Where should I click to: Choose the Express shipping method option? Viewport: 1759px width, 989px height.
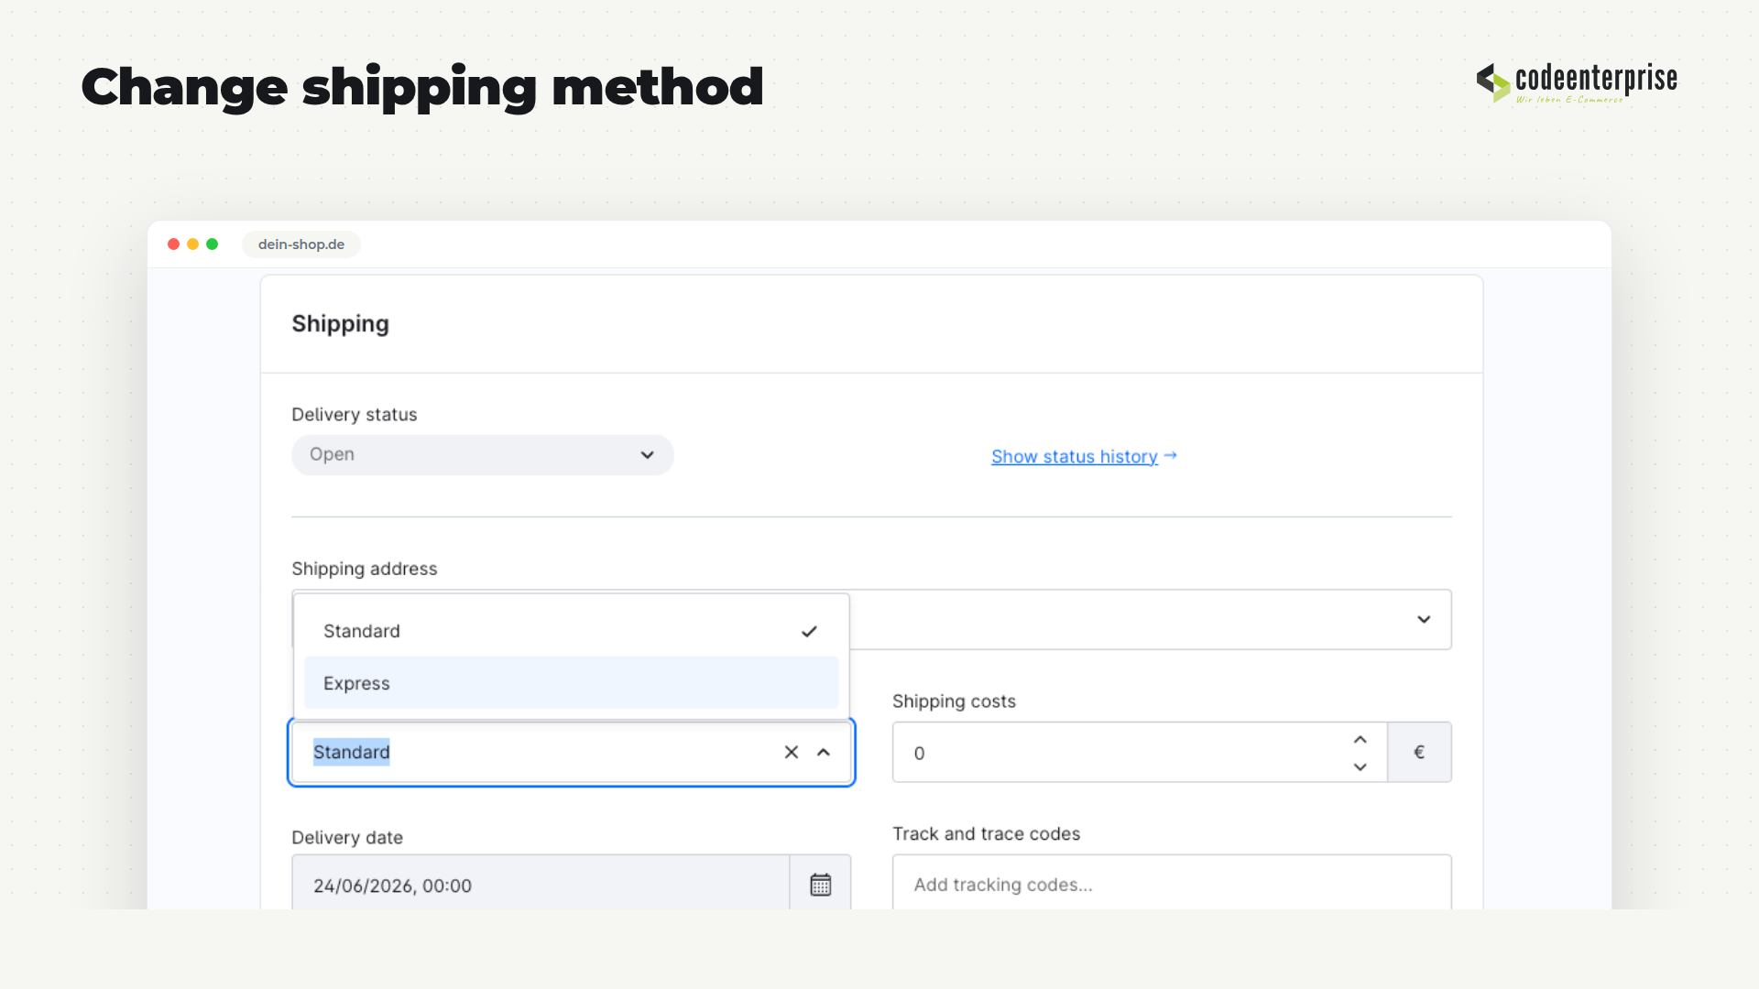click(x=571, y=683)
